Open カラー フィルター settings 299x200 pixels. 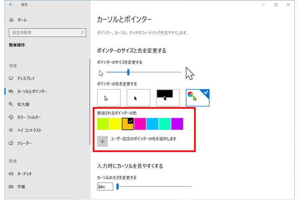[28, 117]
